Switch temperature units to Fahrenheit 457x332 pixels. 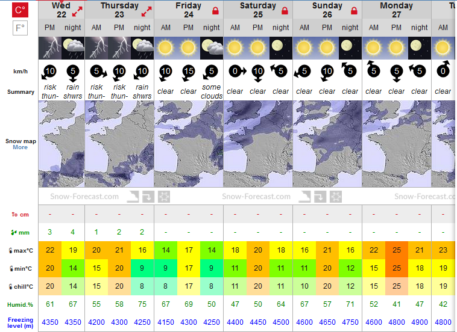(x=20, y=28)
